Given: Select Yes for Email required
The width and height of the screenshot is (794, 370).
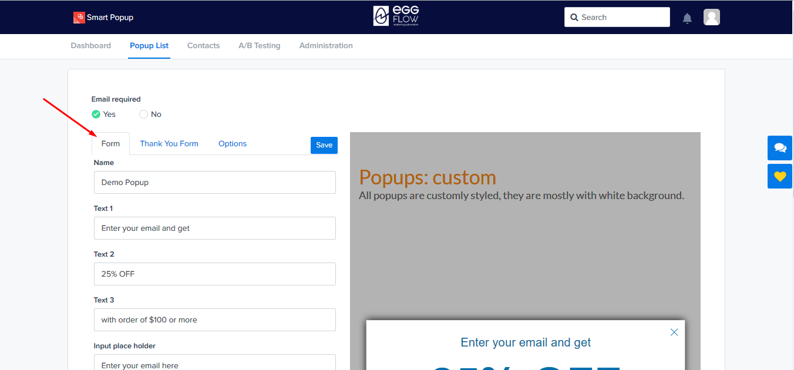Looking at the screenshot, I should click(96, 115).
